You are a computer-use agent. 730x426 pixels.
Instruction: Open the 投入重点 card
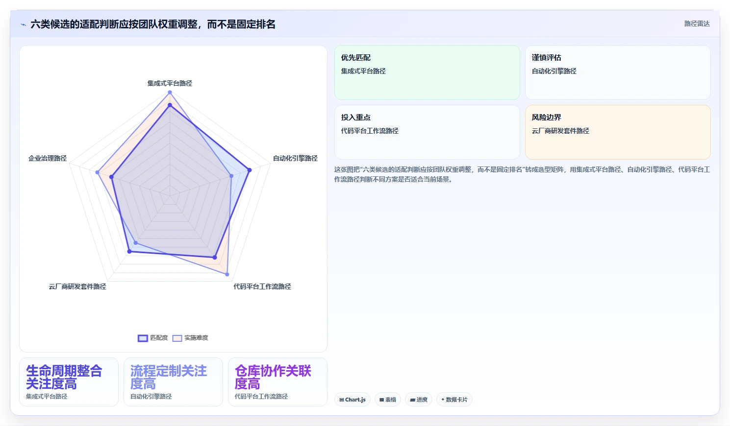point(427,132)
